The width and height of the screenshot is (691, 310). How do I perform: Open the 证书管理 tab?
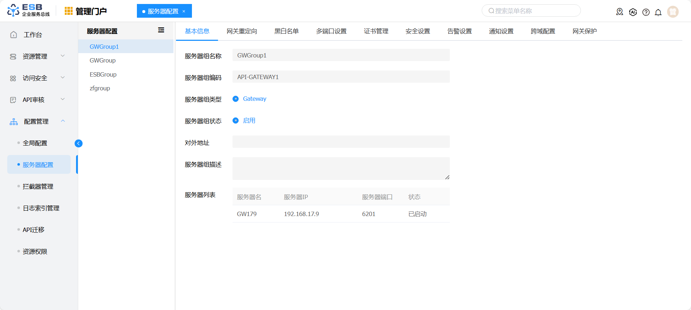(x=376, y=31)
